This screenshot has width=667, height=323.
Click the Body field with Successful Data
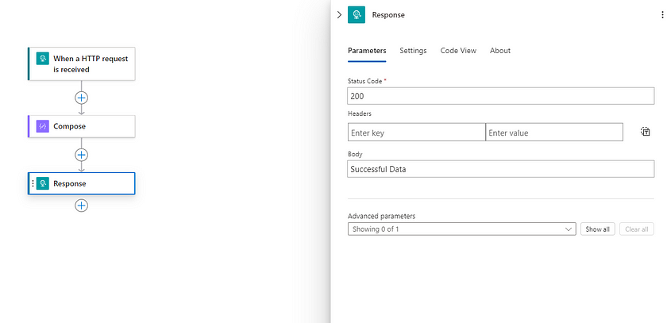pyautogui.click(x=501, y=169)
